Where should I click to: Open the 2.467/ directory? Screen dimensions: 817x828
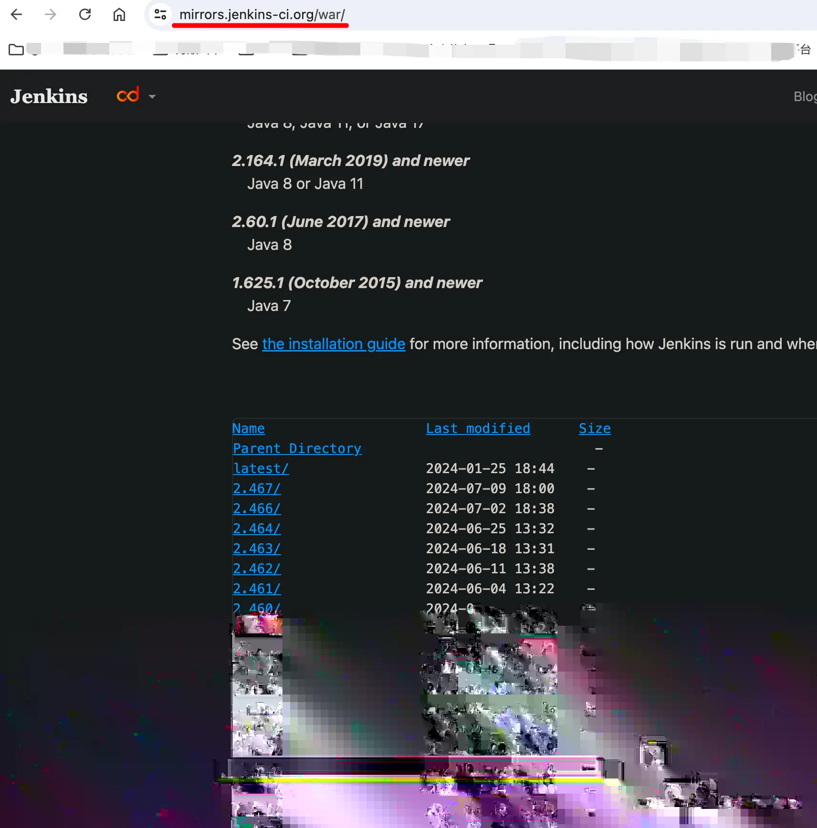(257, 488)
